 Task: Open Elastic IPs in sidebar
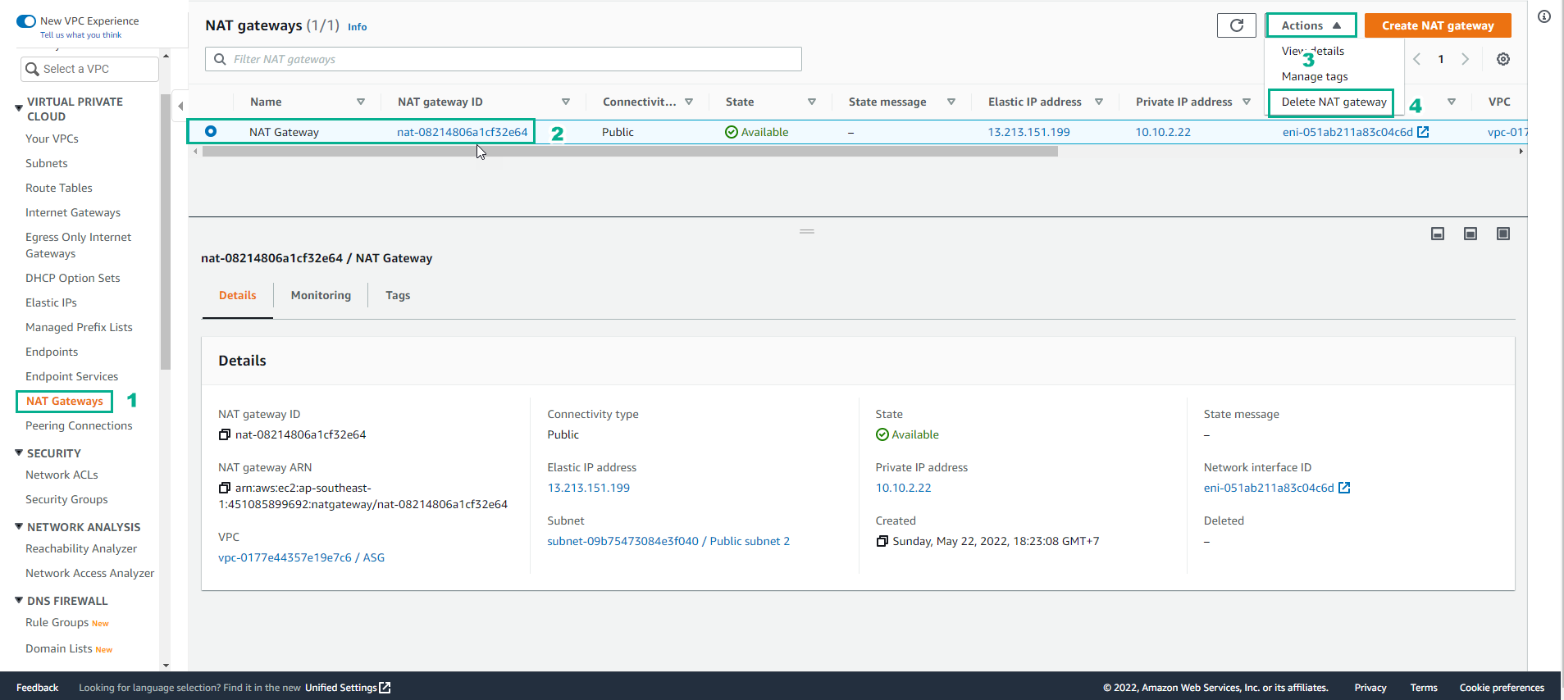51,302
